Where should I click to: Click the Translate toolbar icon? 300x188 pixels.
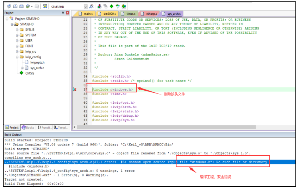pos(9,6)
